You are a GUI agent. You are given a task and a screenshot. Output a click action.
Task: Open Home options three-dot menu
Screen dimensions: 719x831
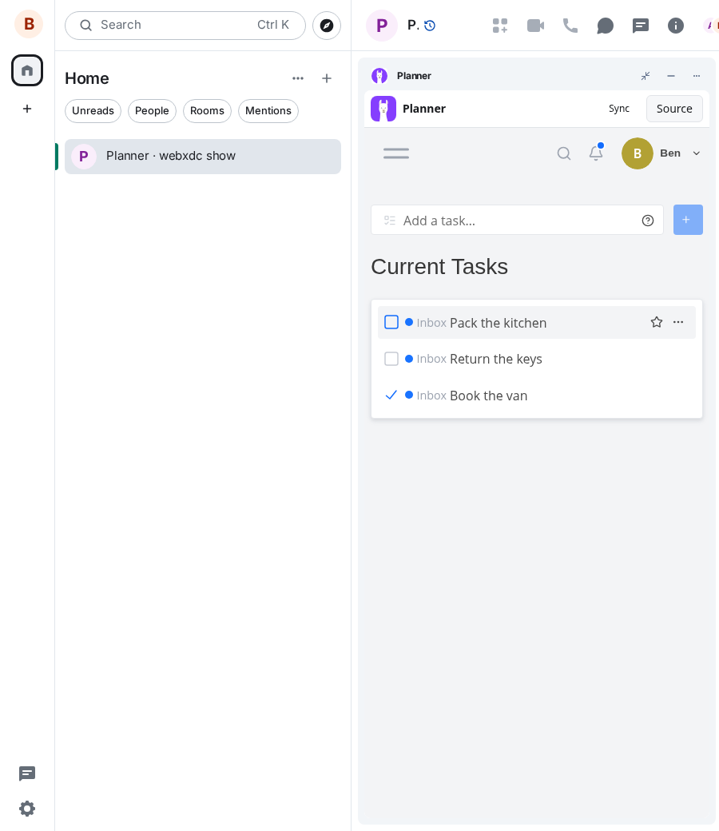(298, 78)
